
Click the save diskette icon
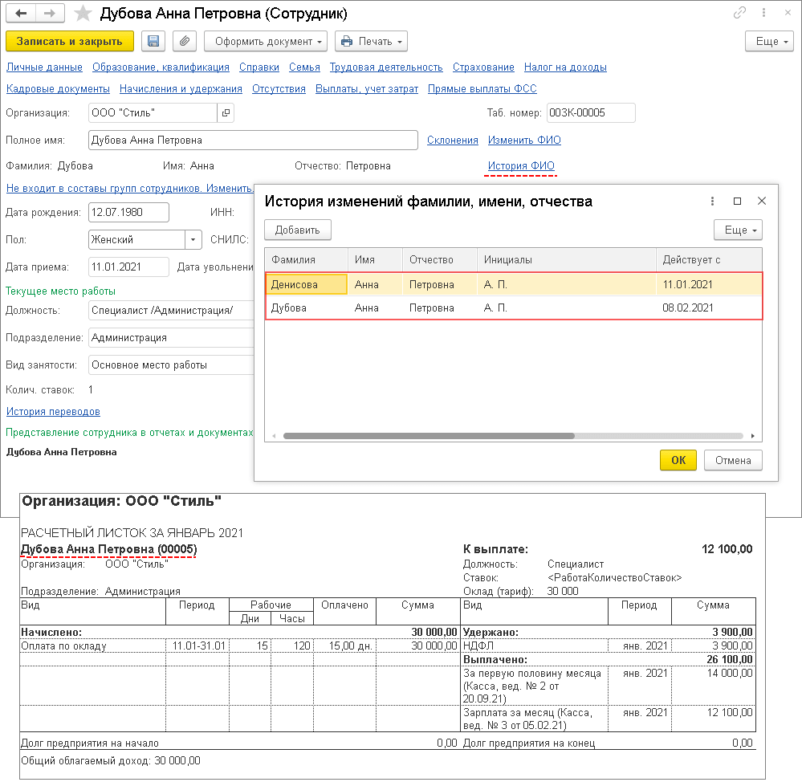click(153, 41)
